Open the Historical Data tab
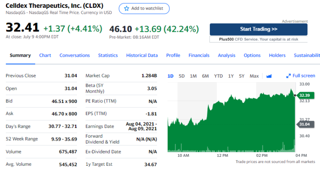The height and width of the screenshot is (179, 320). click(x=142, y=55)
